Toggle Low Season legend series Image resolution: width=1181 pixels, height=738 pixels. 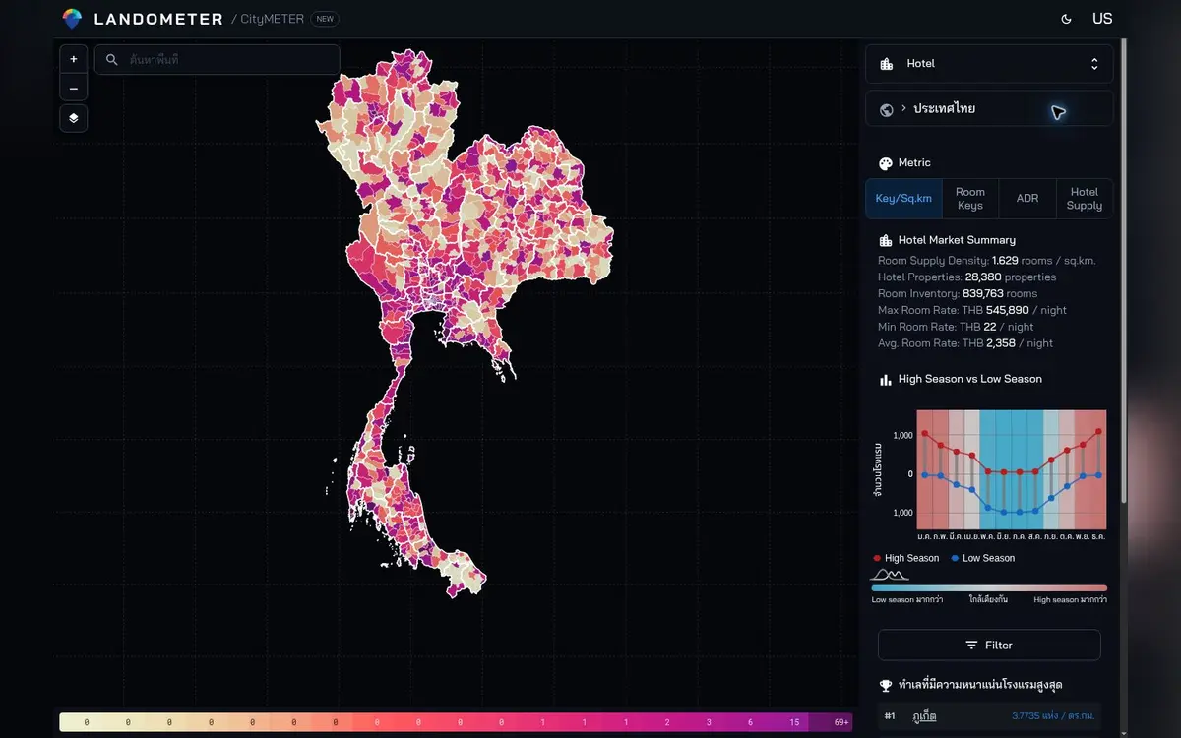click(983, 558)
